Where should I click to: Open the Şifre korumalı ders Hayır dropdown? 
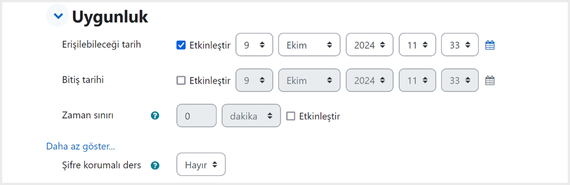201,164
